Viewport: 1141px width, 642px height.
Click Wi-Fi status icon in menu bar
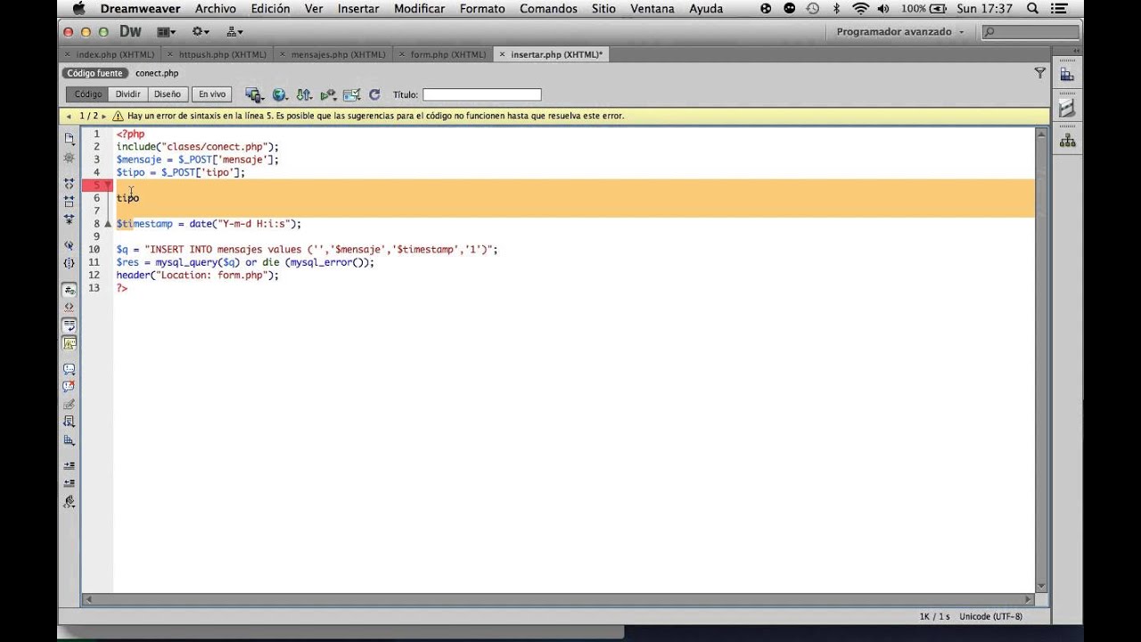click(860, 9)
